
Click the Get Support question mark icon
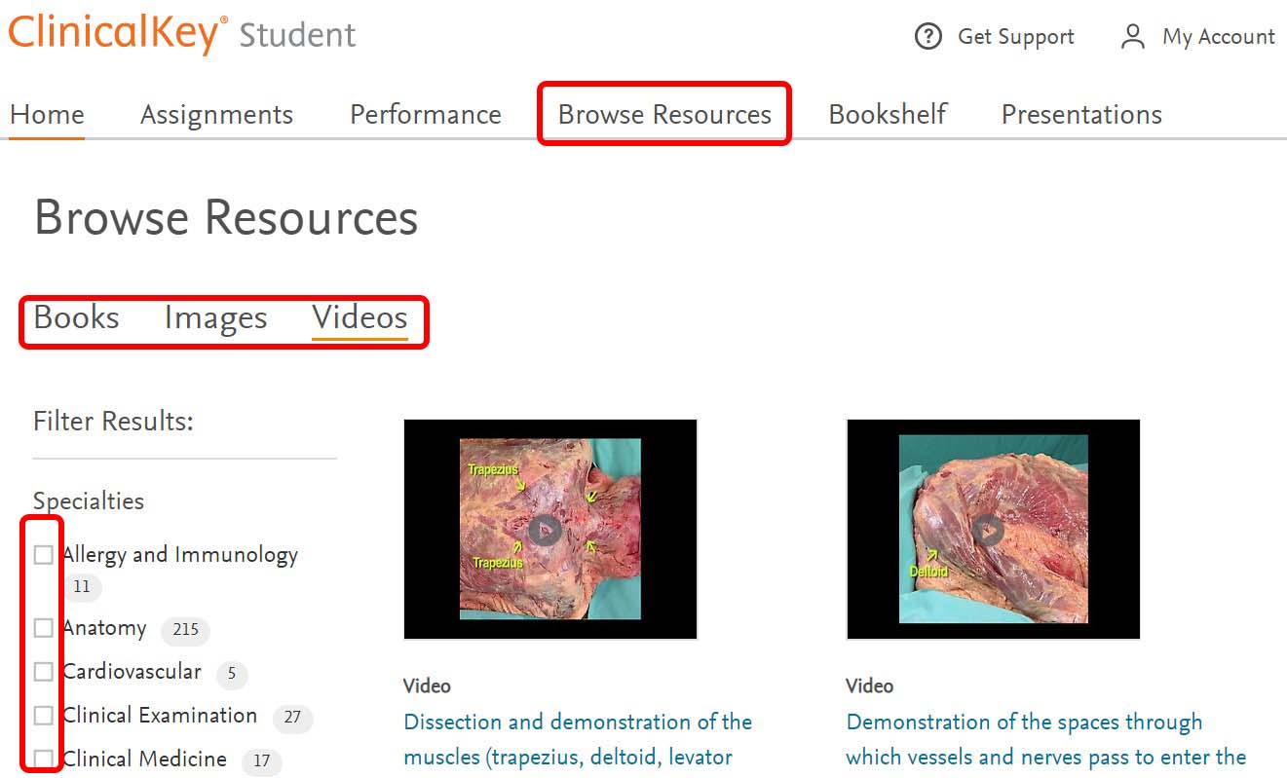pos(928,37)
